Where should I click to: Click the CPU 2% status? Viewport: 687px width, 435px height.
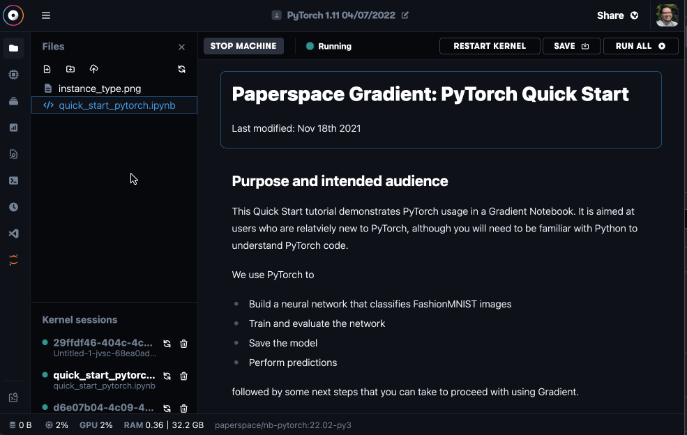click(57, 425)
